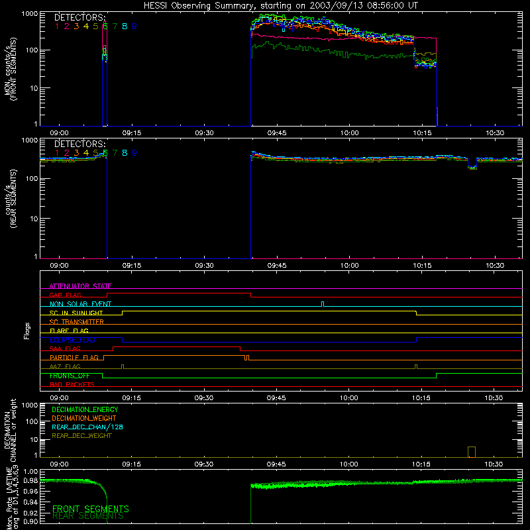Image resolution: width=530 pixels, height=530 pixels.
Task: Click the (FRONT SEGMENTS) counts axis title
Action: (x=14, y=70)
